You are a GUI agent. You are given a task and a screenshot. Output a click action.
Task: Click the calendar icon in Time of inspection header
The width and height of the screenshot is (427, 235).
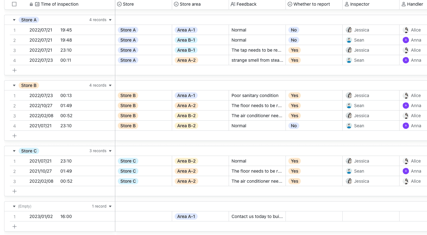point(37,4)
